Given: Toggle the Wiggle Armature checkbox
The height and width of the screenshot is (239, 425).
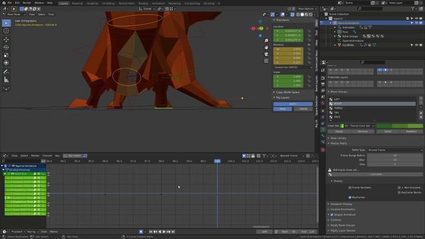Looking at the screenshot, I should point(332,214).
